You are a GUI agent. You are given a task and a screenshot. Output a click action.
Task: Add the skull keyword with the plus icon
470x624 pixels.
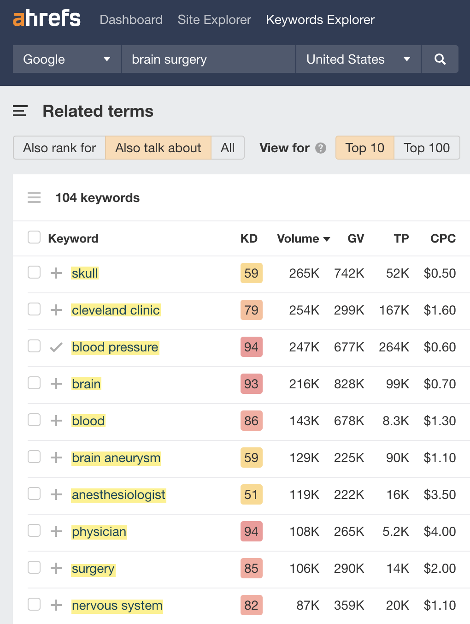tap(56, 273)
